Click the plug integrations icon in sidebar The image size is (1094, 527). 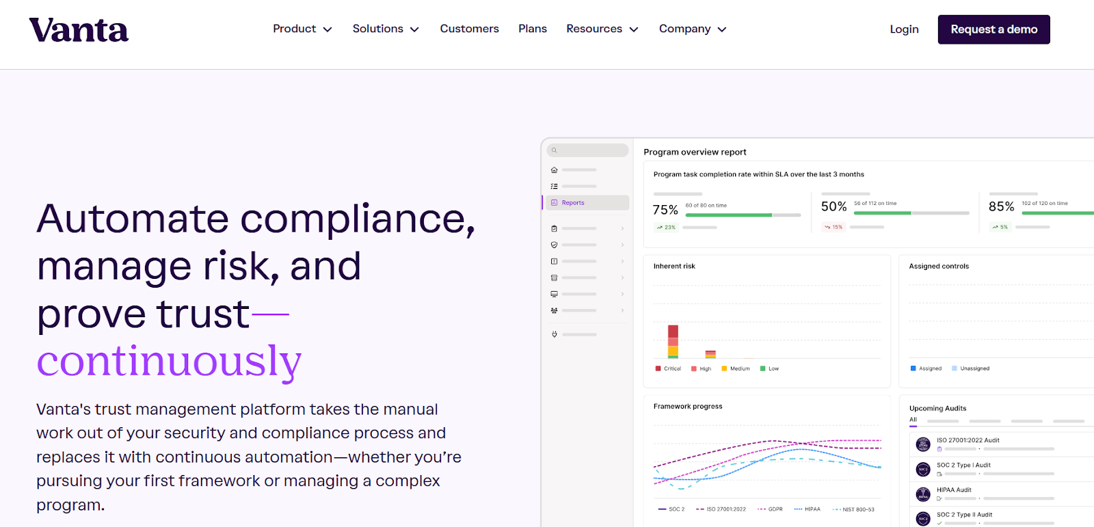[x=555, y=334]
